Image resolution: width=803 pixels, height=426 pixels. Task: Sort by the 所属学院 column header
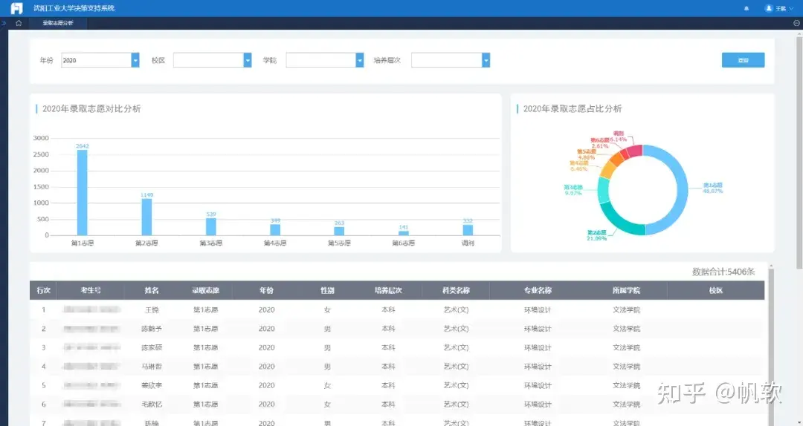(x=626, y=290)
